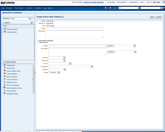Click the Global Functions fx icon
This screenshot has width=165, height=132.
click(5, 82)
